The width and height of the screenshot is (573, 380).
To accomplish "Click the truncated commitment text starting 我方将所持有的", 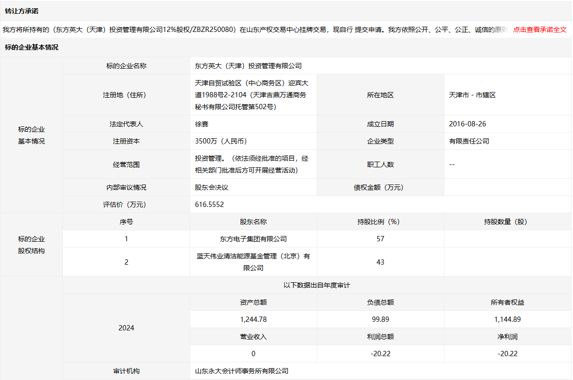I will pos(255,30).
